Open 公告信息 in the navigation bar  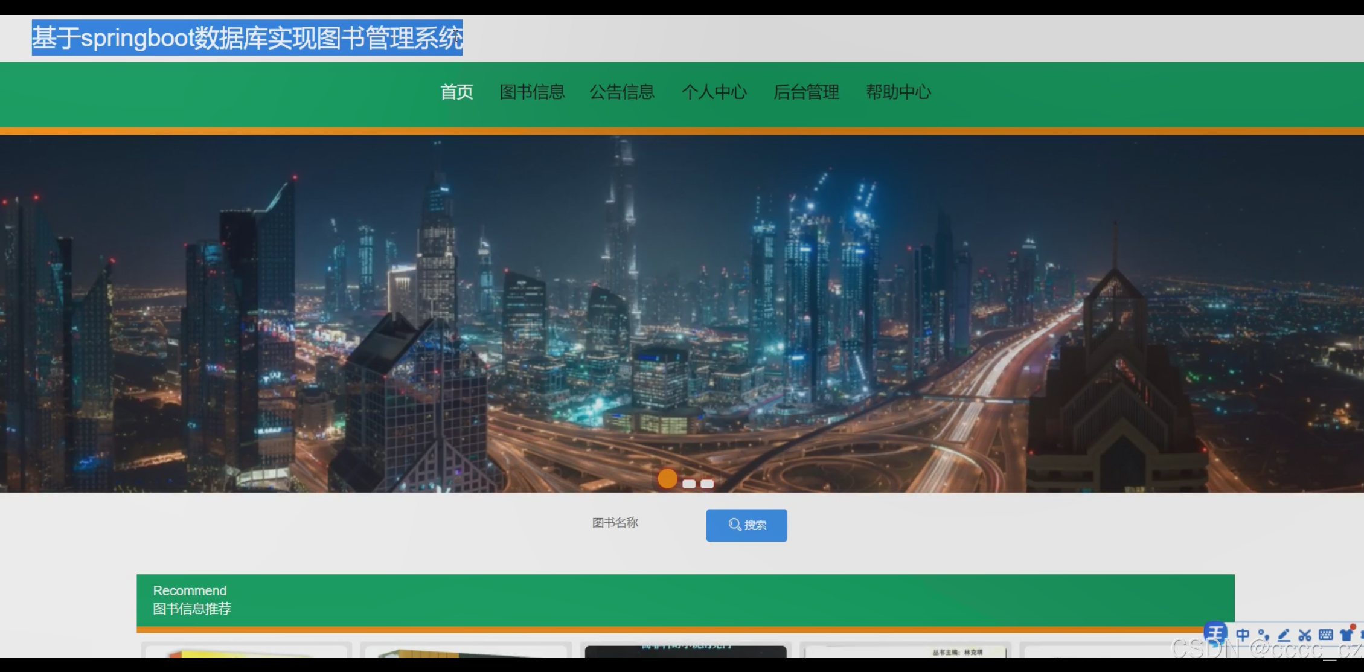click(622, 92)
